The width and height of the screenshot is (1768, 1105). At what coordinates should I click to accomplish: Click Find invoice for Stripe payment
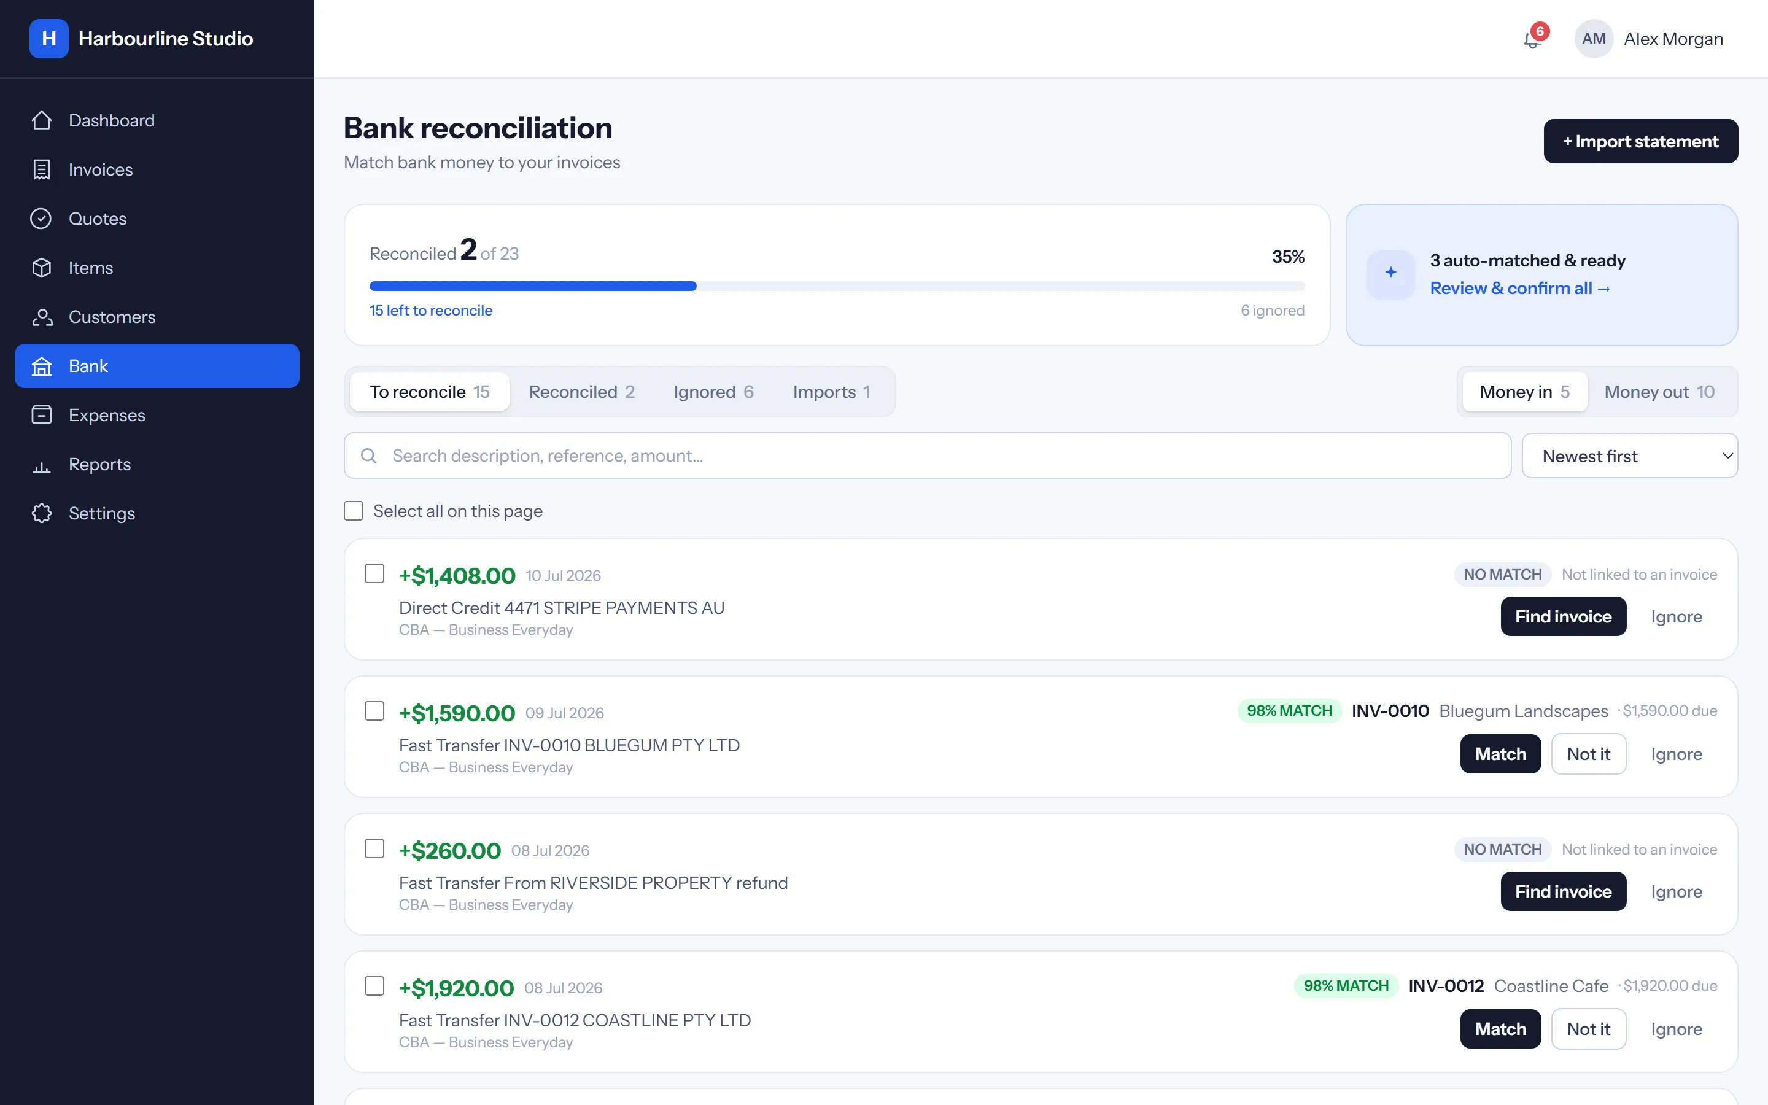coord(1564,616)
